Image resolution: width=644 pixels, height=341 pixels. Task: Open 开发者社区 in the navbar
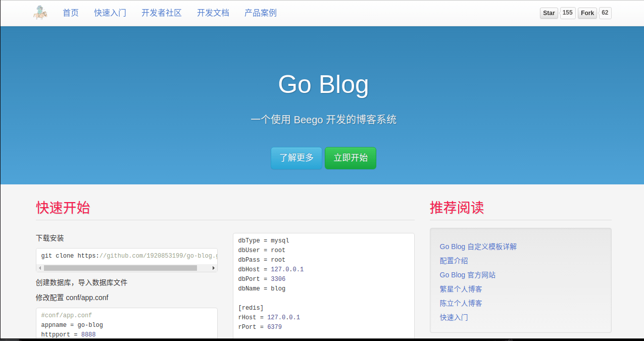pyautogui.click(x=162, y=13)
